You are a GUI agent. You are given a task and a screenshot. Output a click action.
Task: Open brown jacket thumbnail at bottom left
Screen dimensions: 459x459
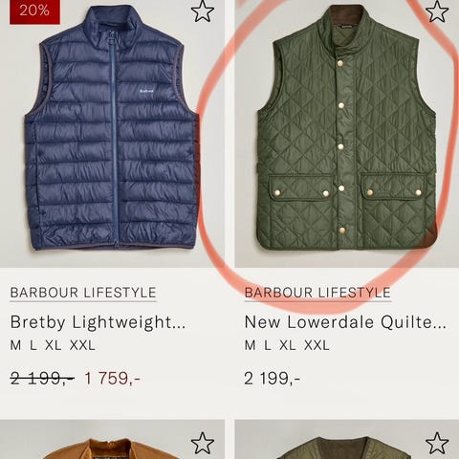pyautogui.click(x=112, y=440)
